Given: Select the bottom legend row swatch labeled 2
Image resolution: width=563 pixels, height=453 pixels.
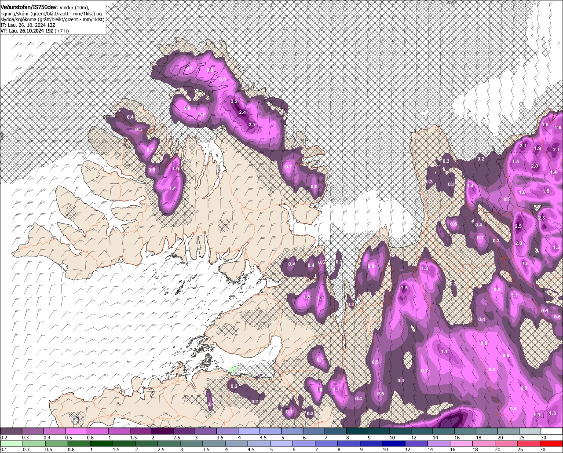Looking at the screenshot, I should pos(146,443).
